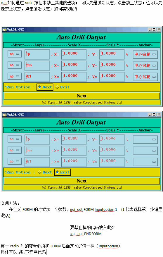Open disabled Anchor dropdown in third row, lower window
This screenshot has height=257, width=163.
tap(145, 162)
